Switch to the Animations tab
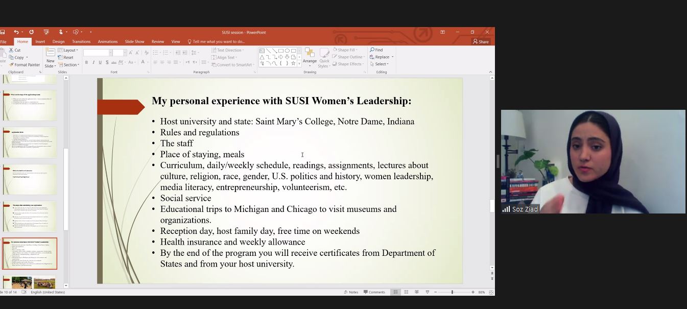Screen dimensions: 687x309 108,41
